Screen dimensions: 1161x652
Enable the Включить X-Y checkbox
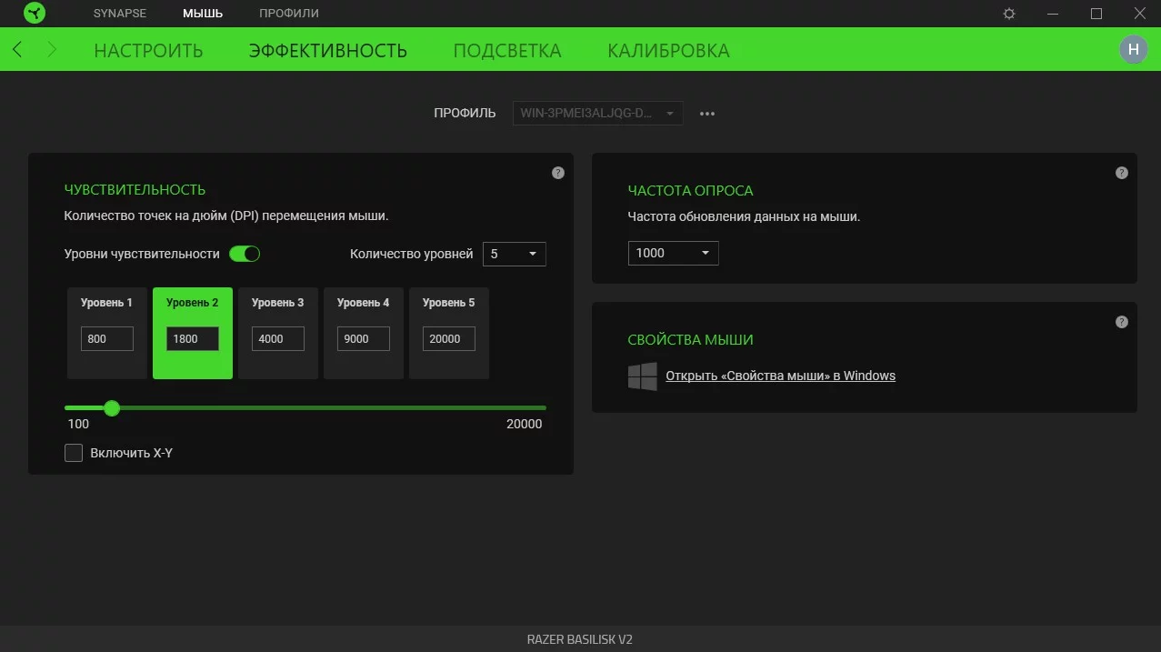pos(74,453)
